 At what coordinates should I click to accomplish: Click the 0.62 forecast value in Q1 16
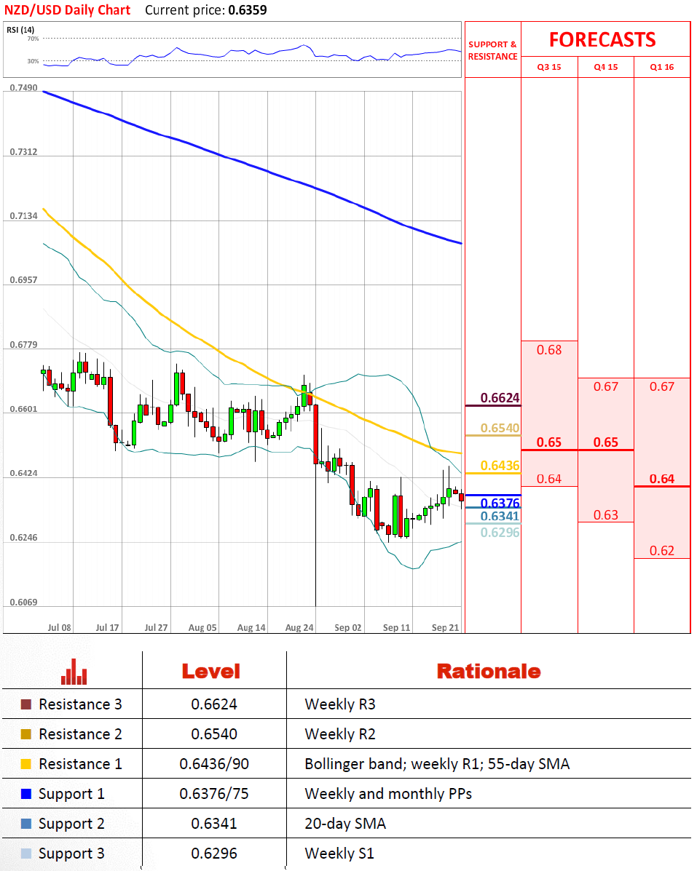[x=662, y=551]
